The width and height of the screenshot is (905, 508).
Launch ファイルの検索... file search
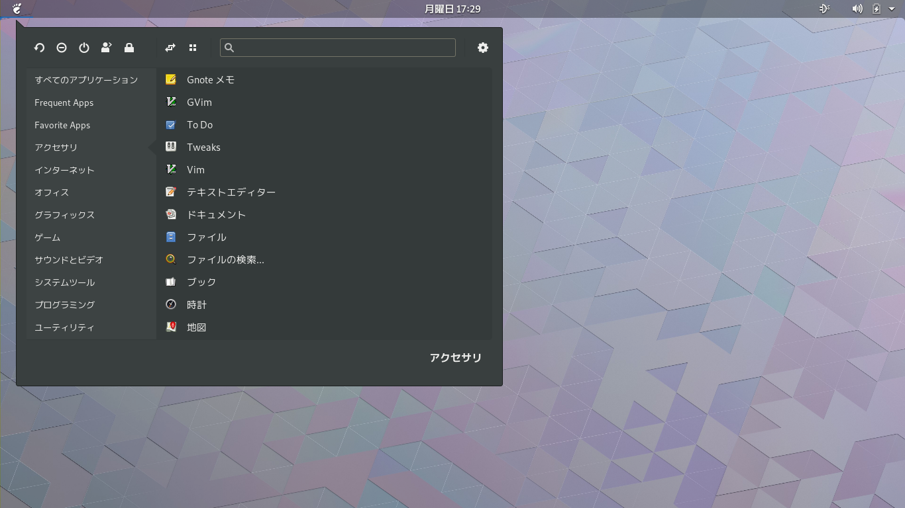324,259
